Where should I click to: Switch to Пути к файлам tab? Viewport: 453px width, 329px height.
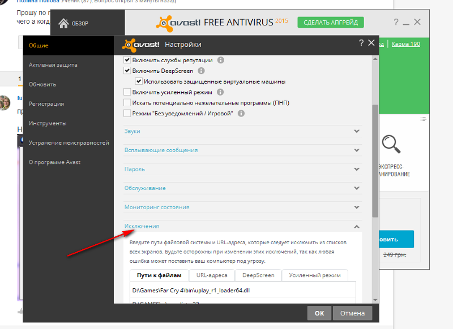[159, 275]
